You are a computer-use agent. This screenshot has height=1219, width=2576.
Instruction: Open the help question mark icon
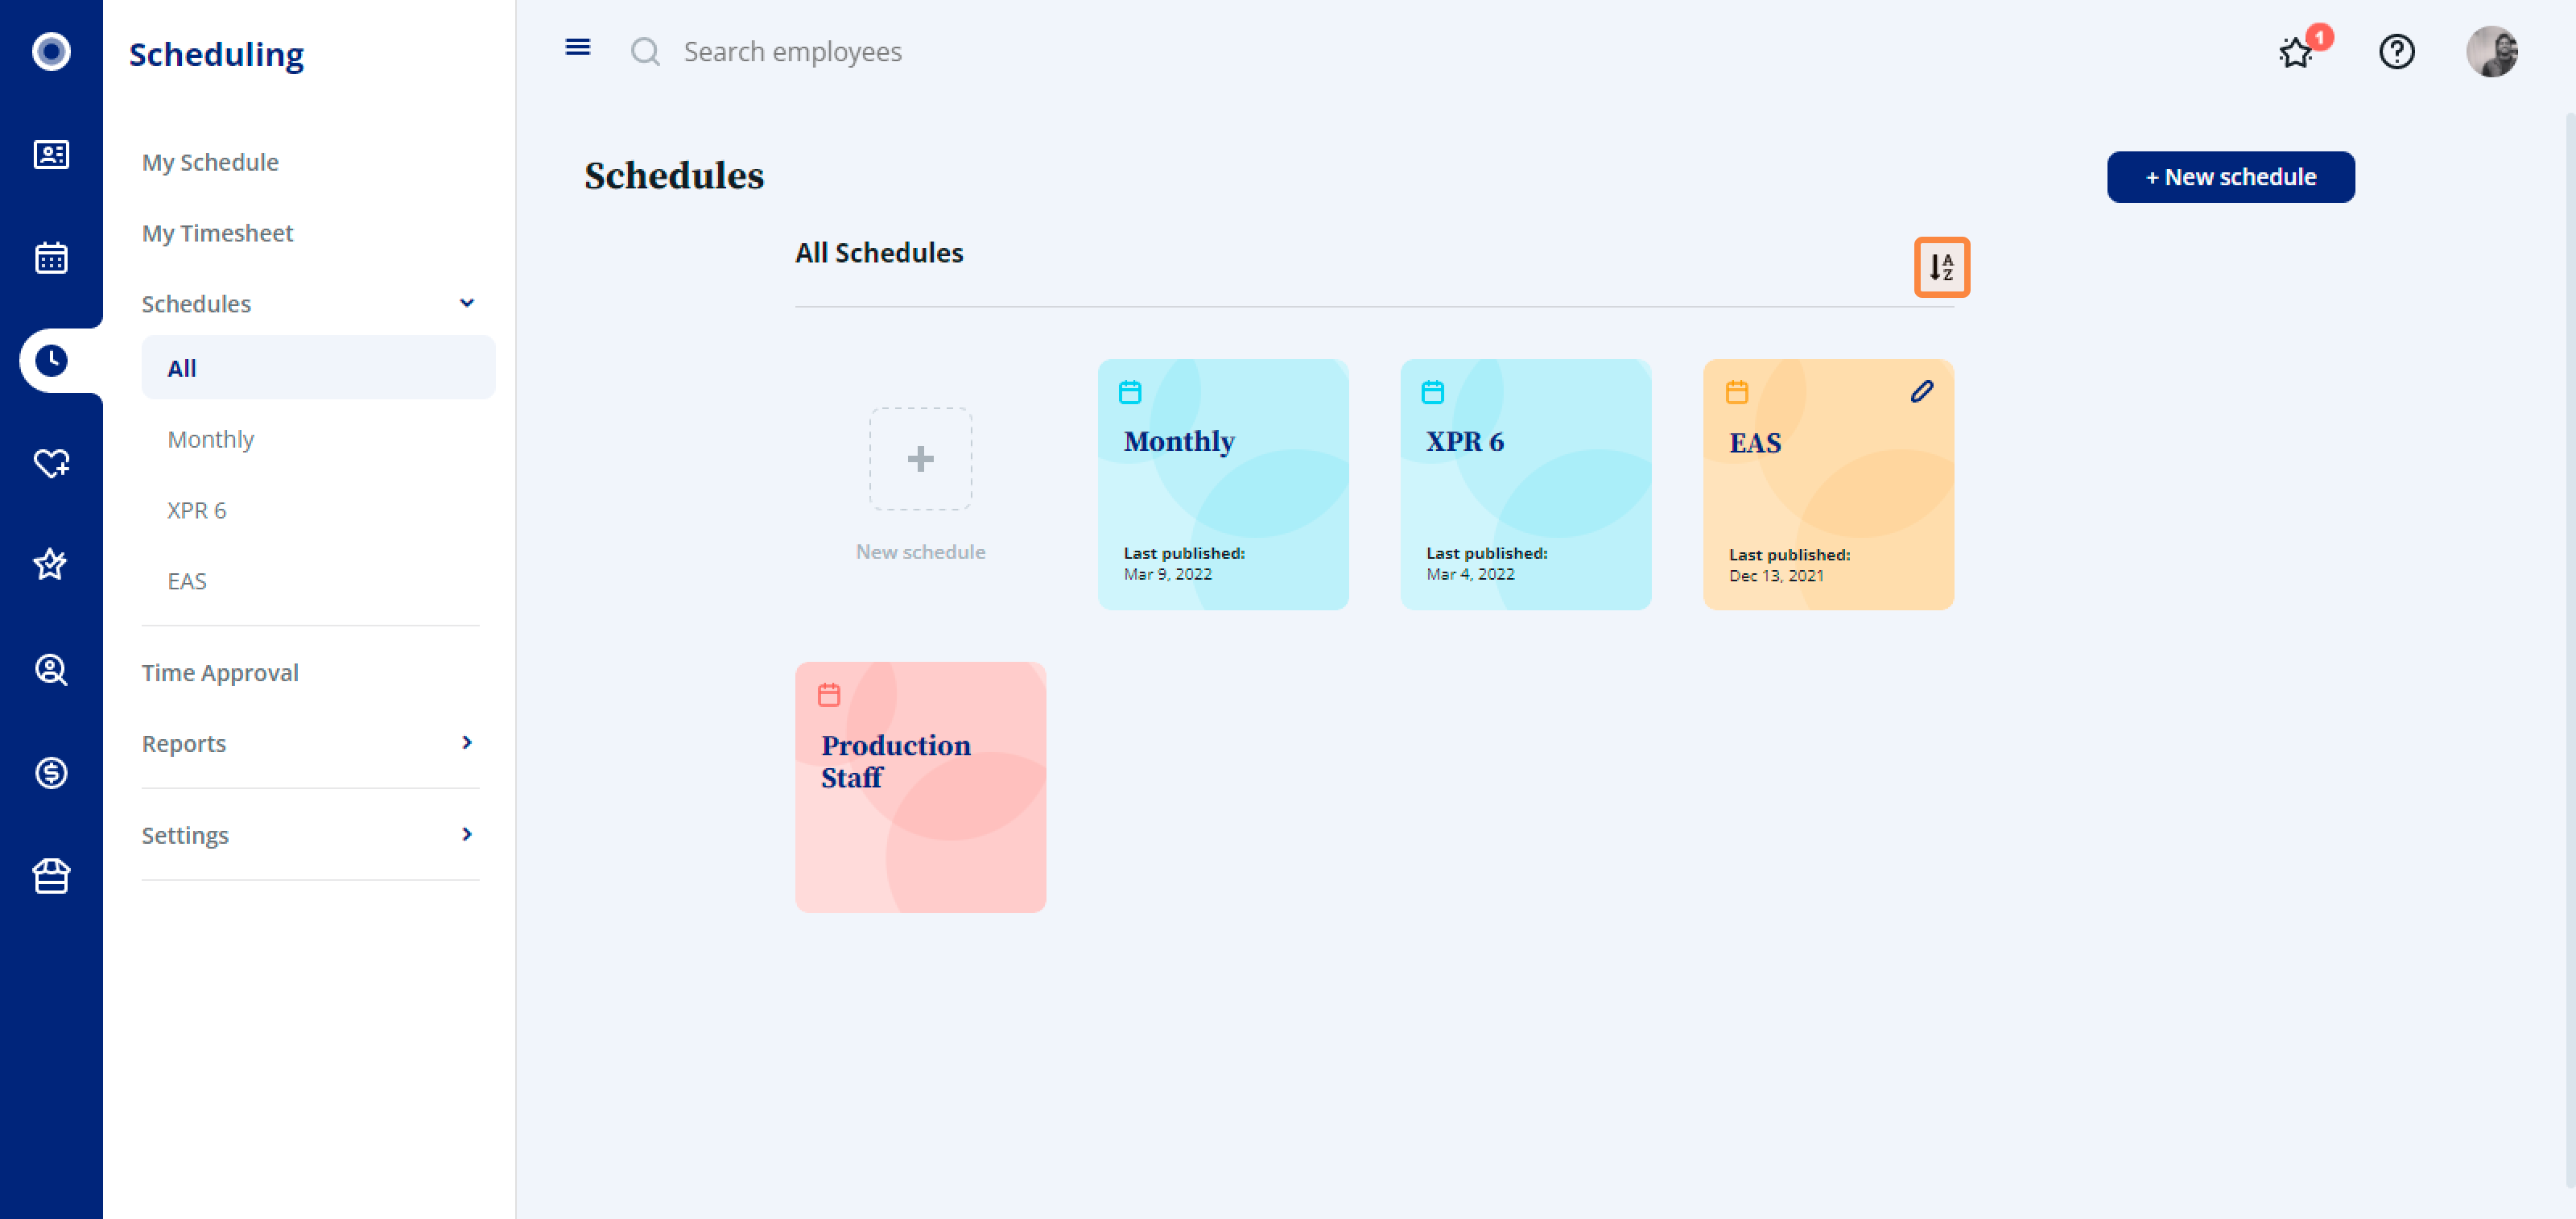click(2396, 52)
